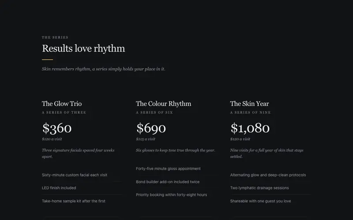Screen dimensions: 353x220
Task: Select The Colour Rhythm package title
Action: pyautogui.click(x=163, y=103)
